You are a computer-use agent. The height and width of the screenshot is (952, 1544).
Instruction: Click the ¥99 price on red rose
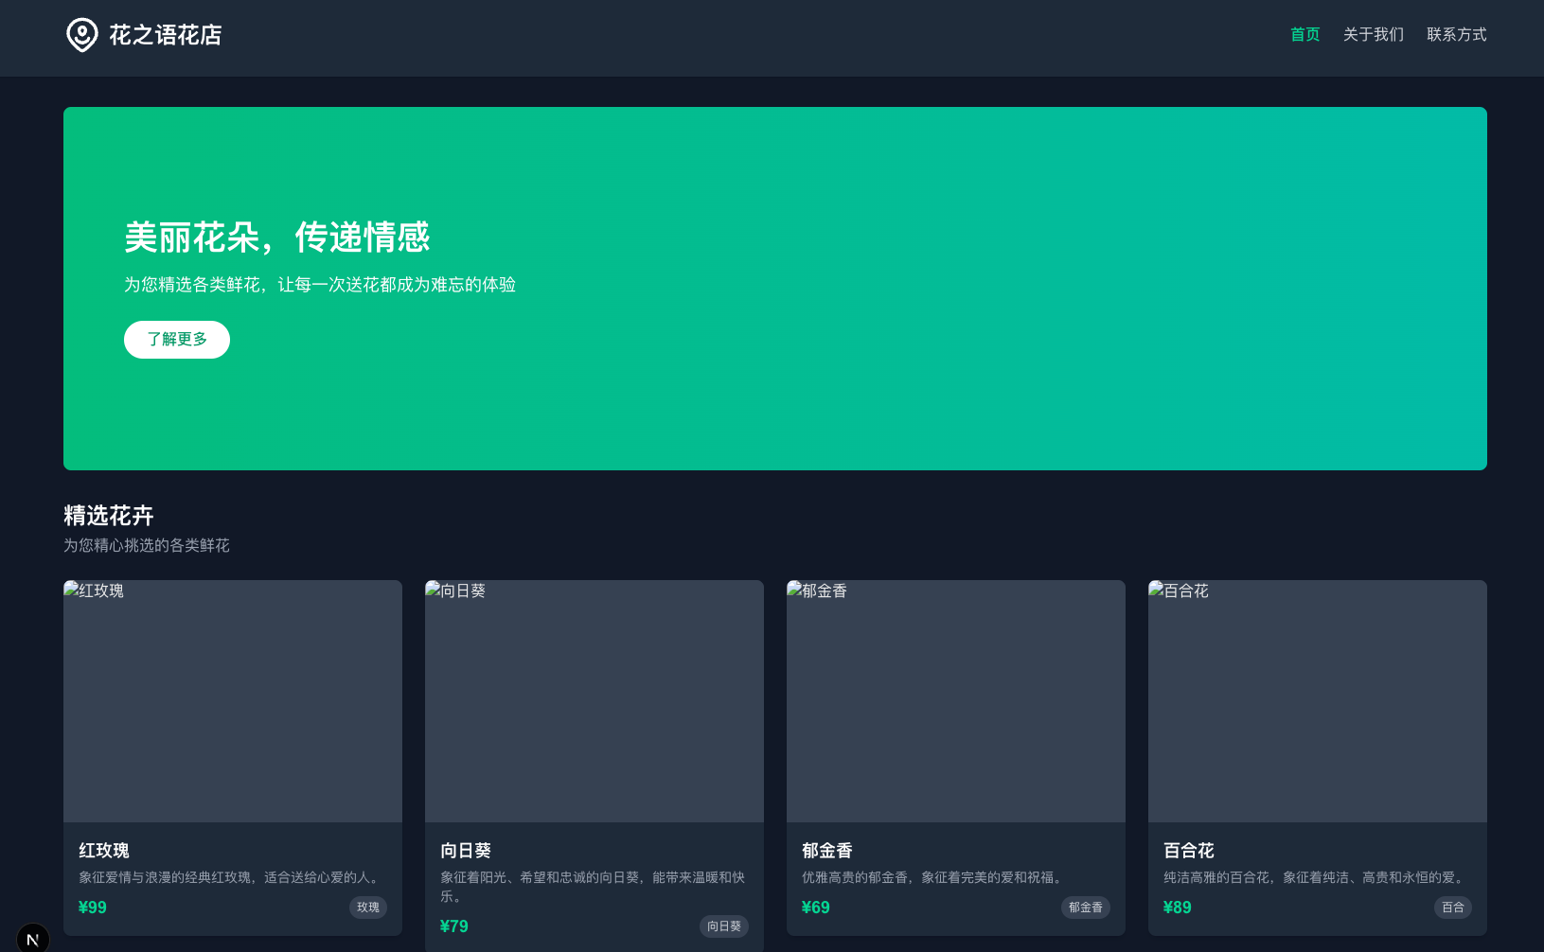[93, 908]
